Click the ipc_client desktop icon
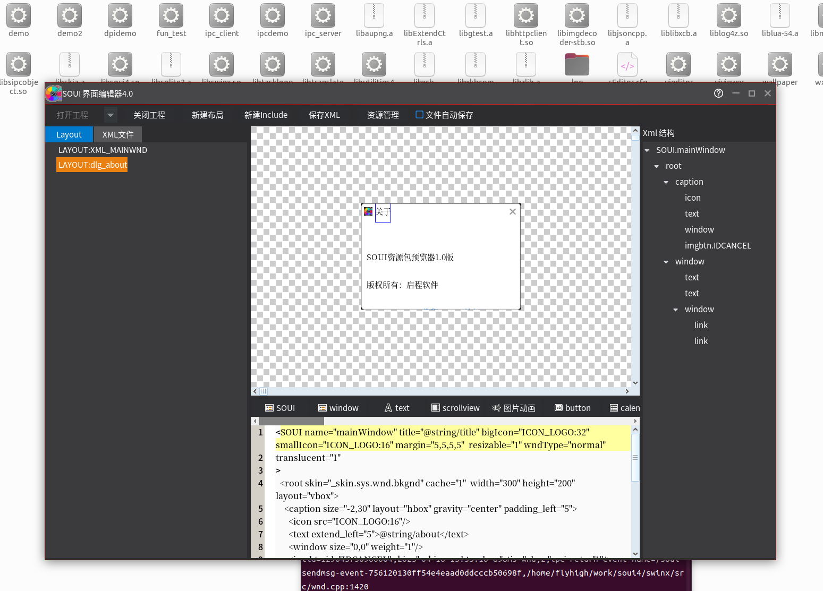The image size is (823, 591). (222, 15)
